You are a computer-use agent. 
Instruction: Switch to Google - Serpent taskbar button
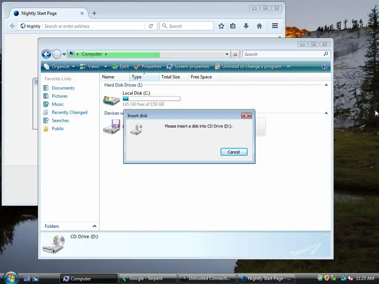pos(148,279)
